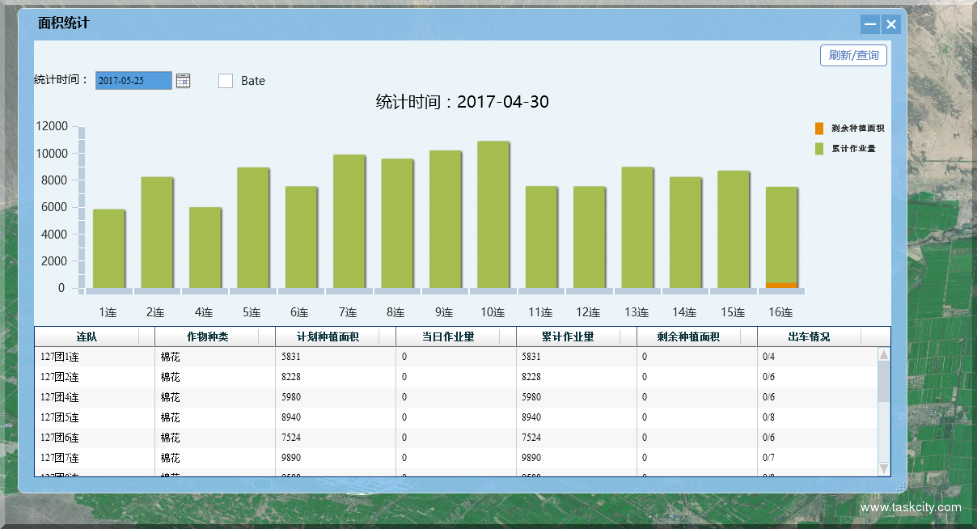This screenshot has width=977, height=529.
Task: Close the 面积统计 window
Action: pyautogui.click(x=891, y=24)
